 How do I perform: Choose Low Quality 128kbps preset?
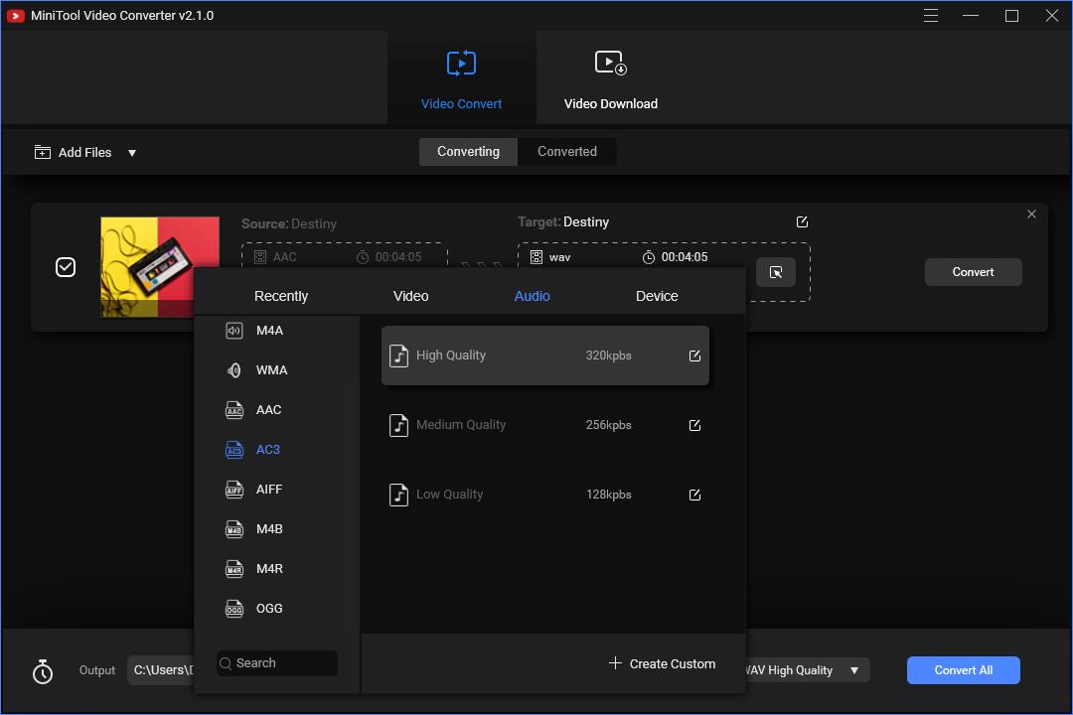(544, 494)
